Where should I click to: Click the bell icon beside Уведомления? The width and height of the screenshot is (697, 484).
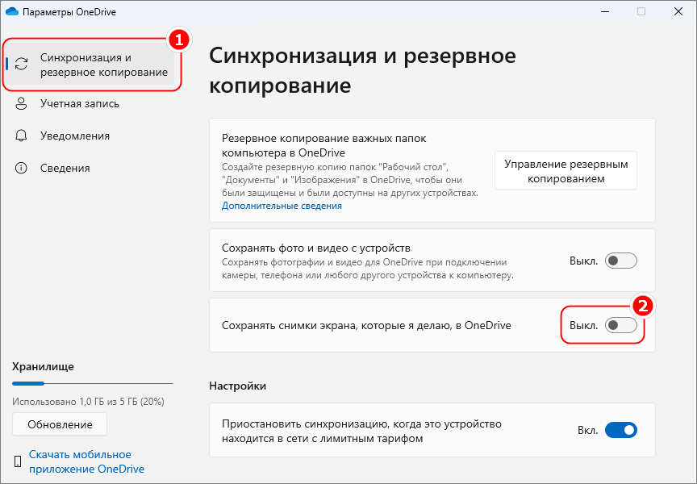[x=21, y=136]
